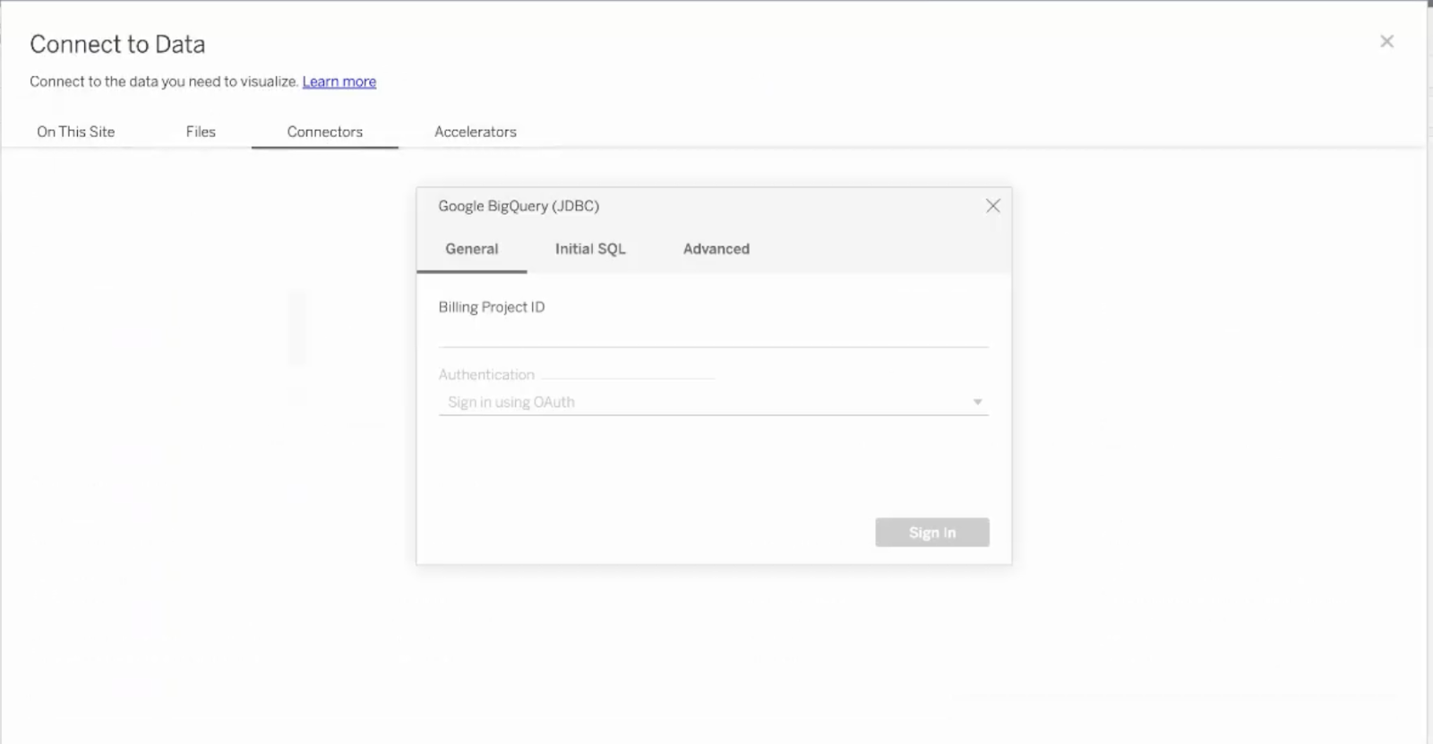Screen dimensions: 1433x744
Task: Open the Learn more link
Action: [x=339, y=81]
